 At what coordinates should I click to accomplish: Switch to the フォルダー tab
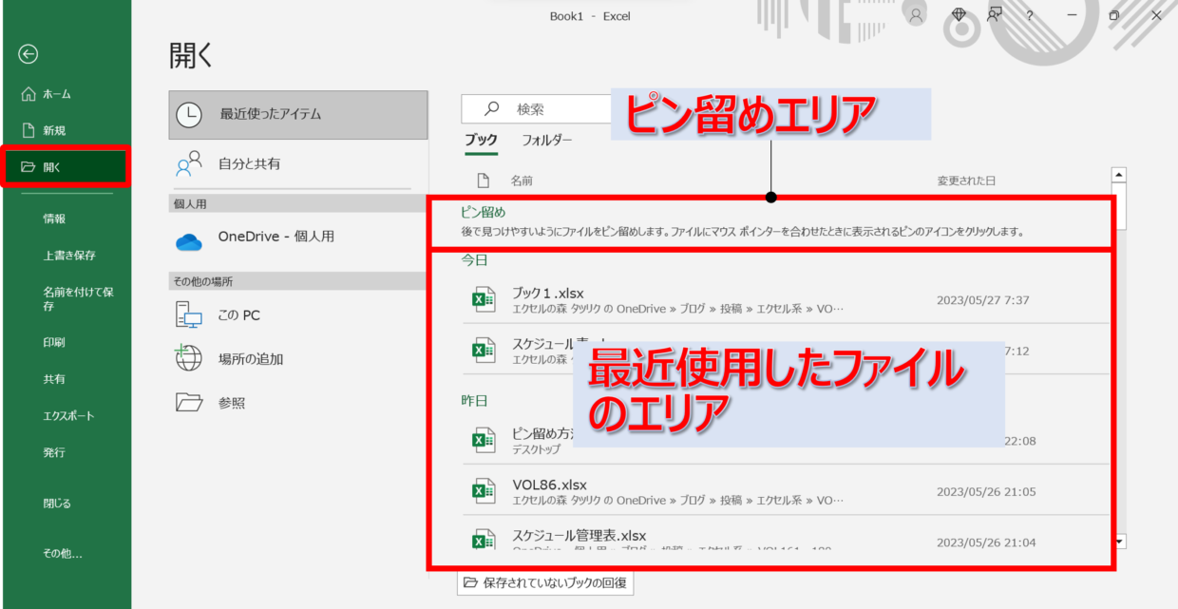[547, 141]
